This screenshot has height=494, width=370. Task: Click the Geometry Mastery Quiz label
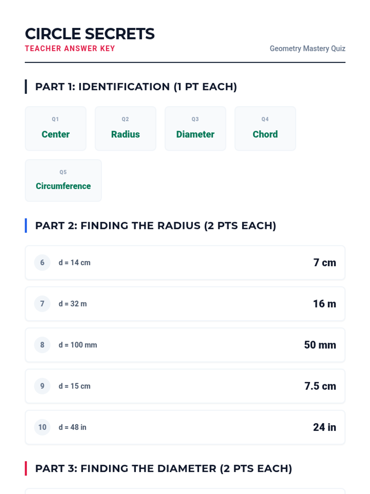307,48
